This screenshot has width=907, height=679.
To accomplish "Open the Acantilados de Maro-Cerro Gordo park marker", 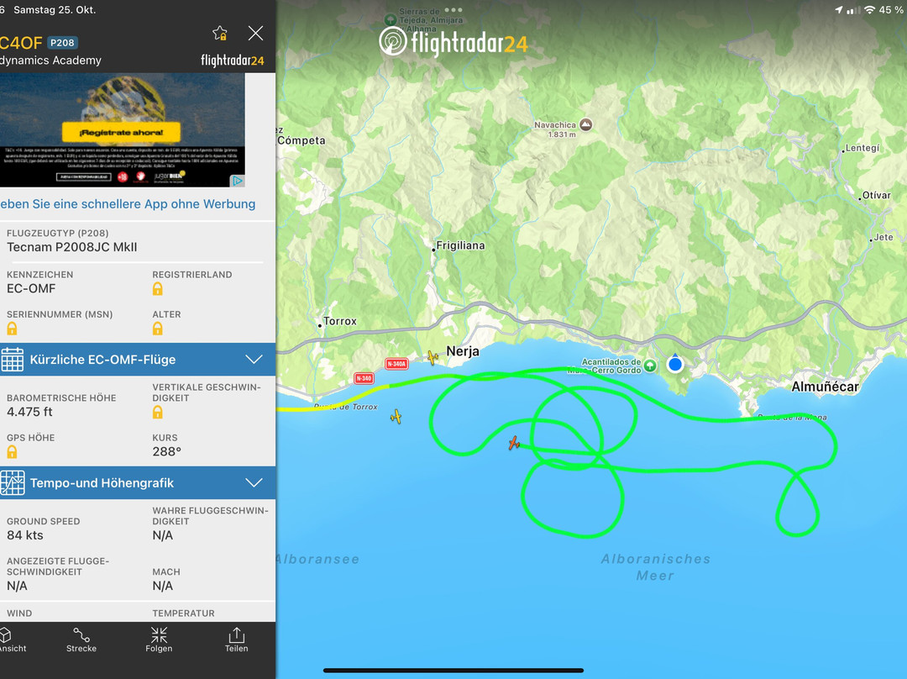I will click(x=650, y=366).
